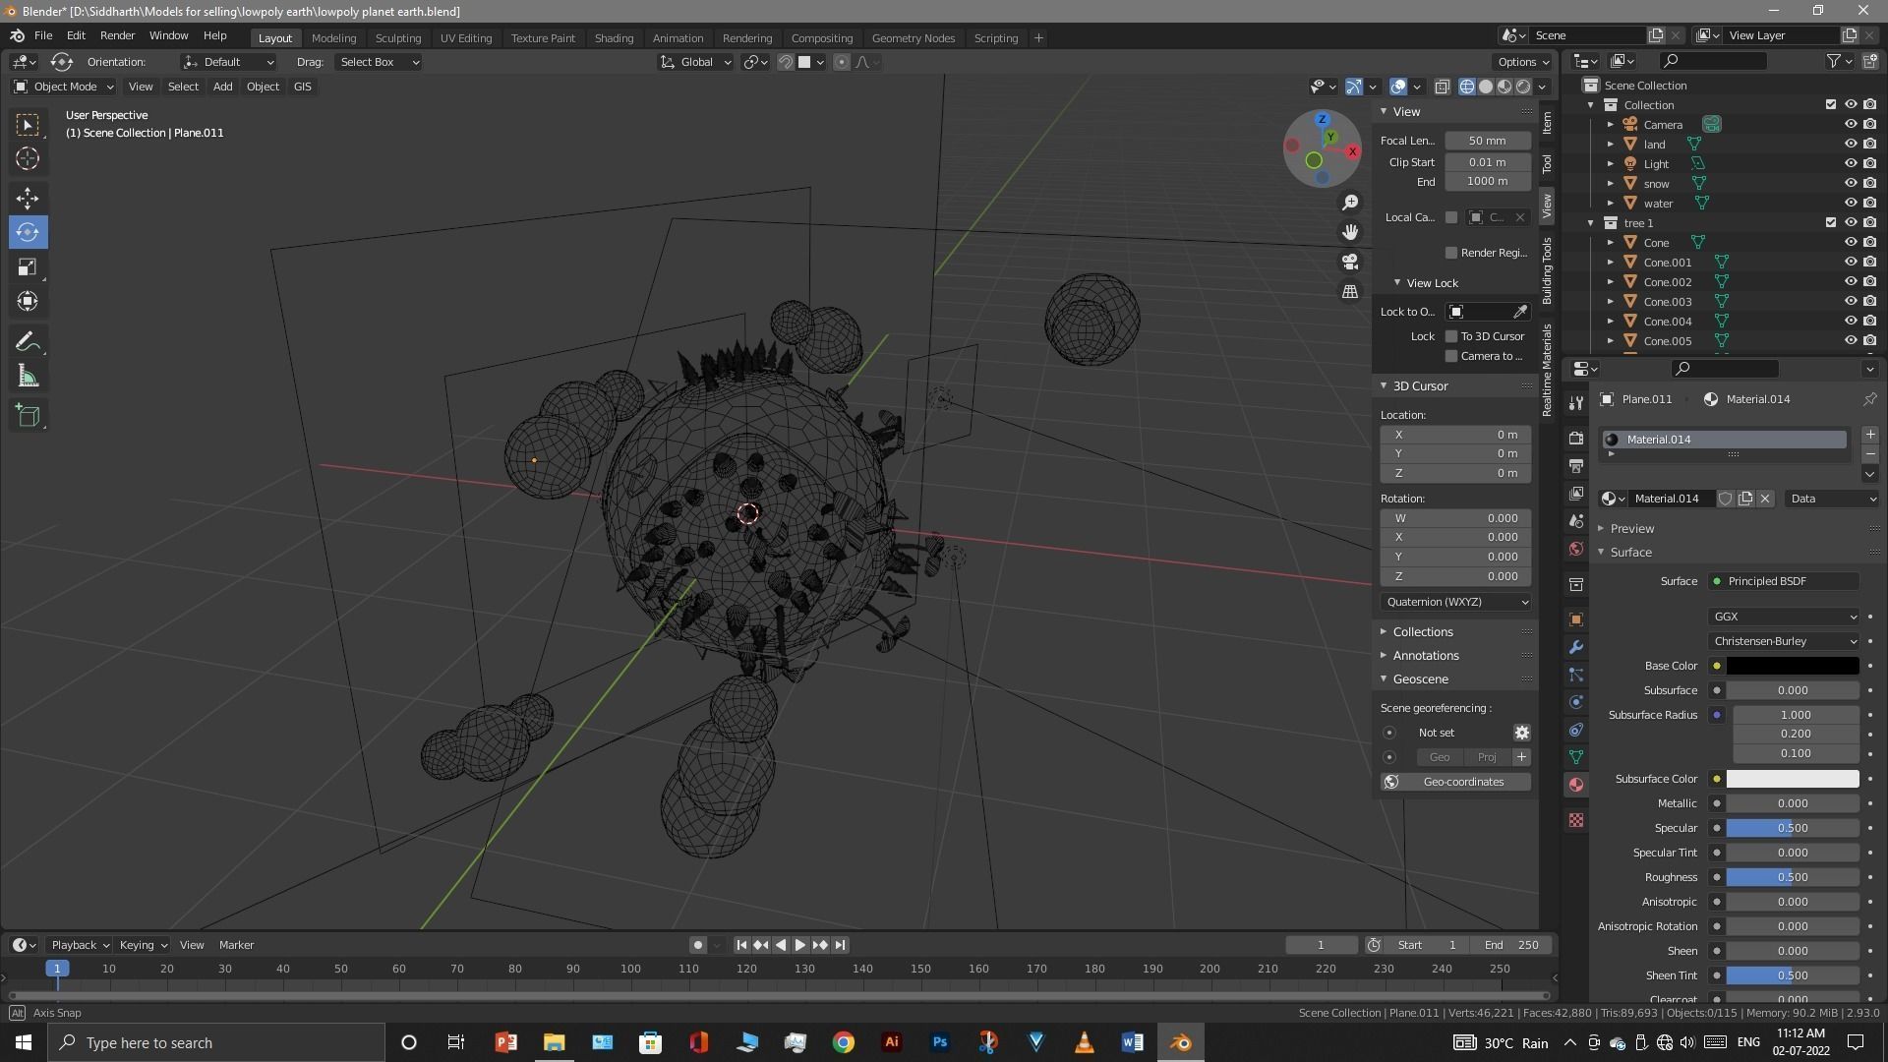Toggle X-ray display icon
Viewport: 1888px width, 1062px height.
point(1443,87)
